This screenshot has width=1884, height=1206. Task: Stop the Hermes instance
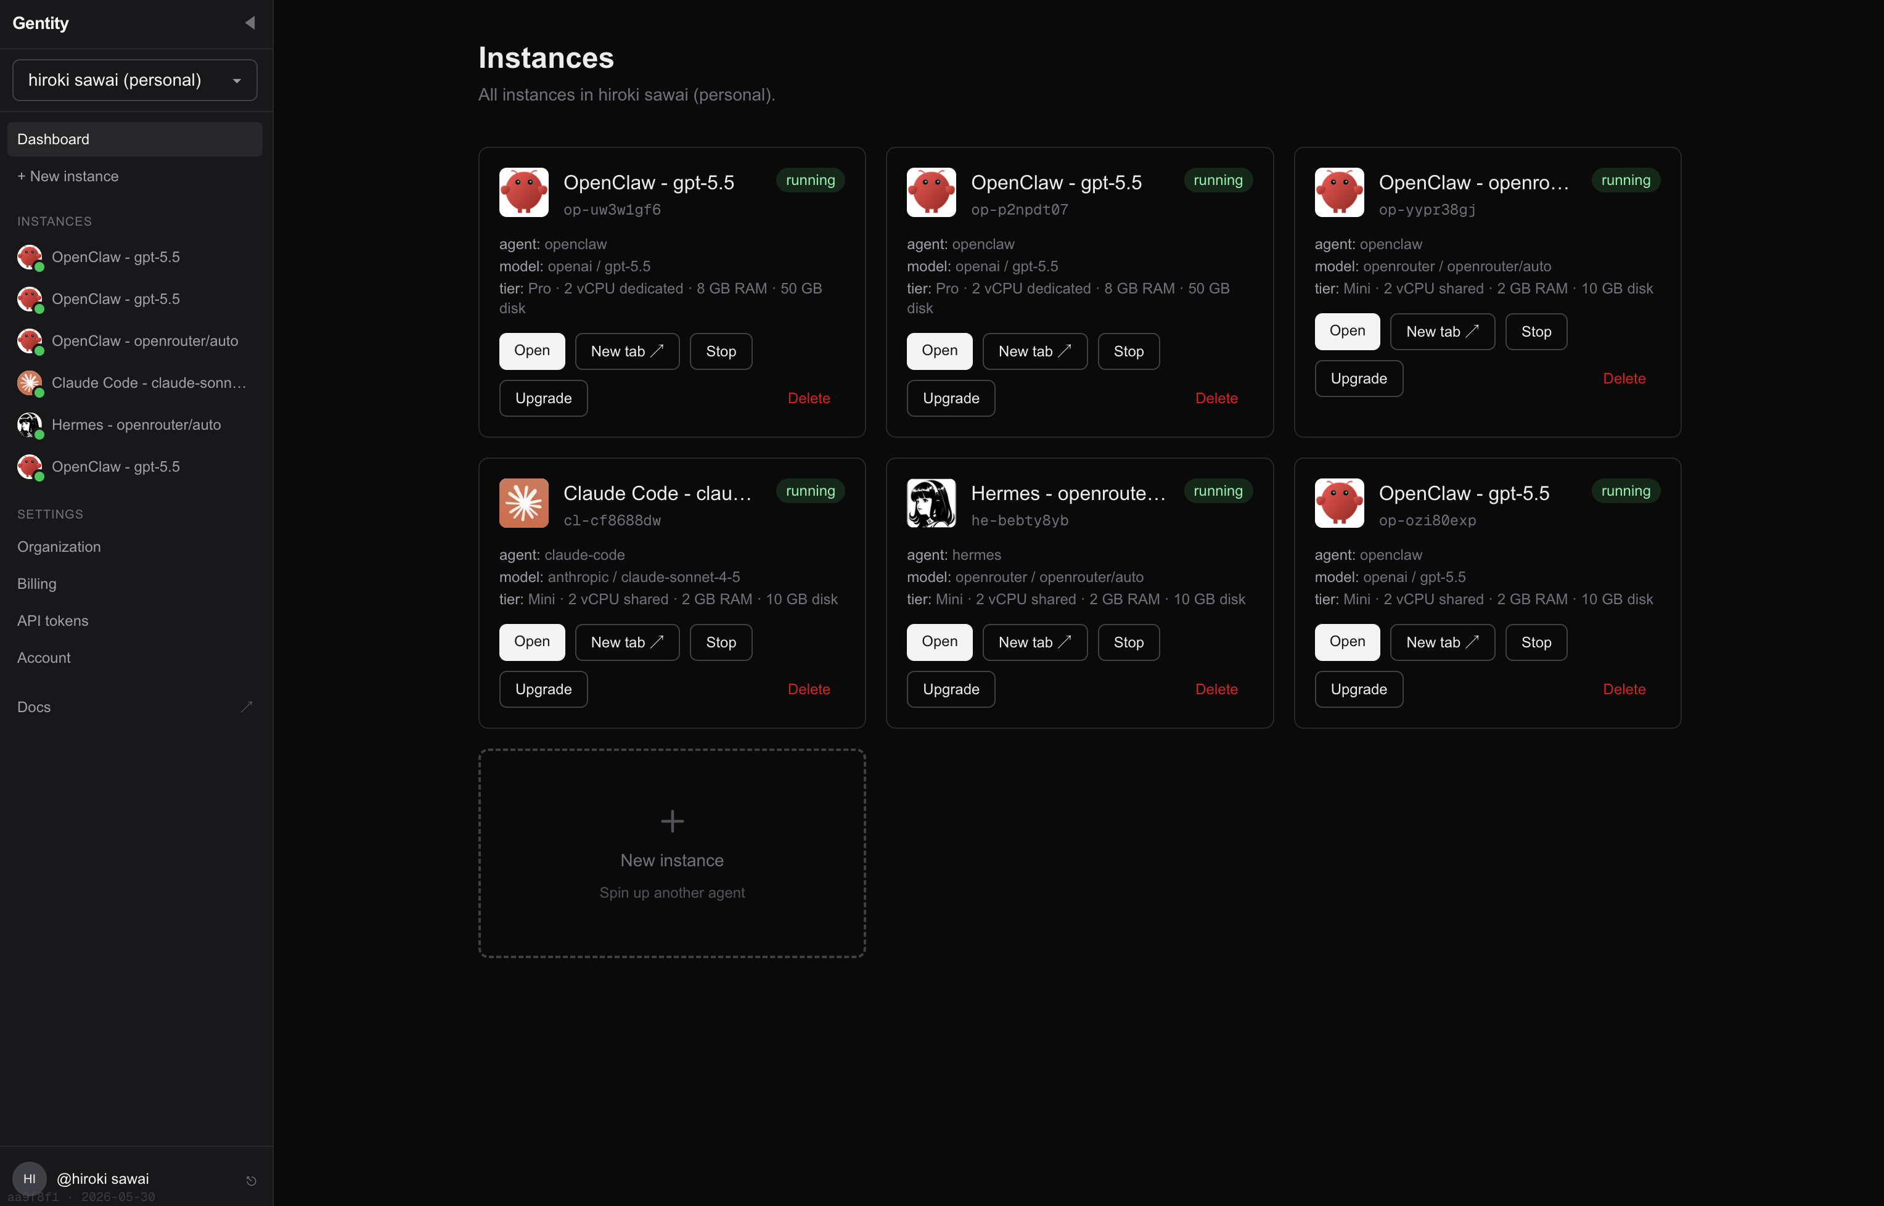point(1128,642)
